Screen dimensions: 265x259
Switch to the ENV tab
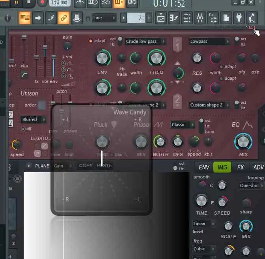click(204, 167)
